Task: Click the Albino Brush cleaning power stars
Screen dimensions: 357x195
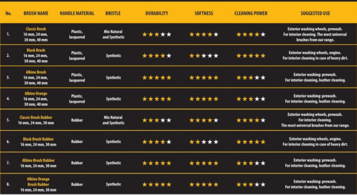Action: [x=251, y=78]
